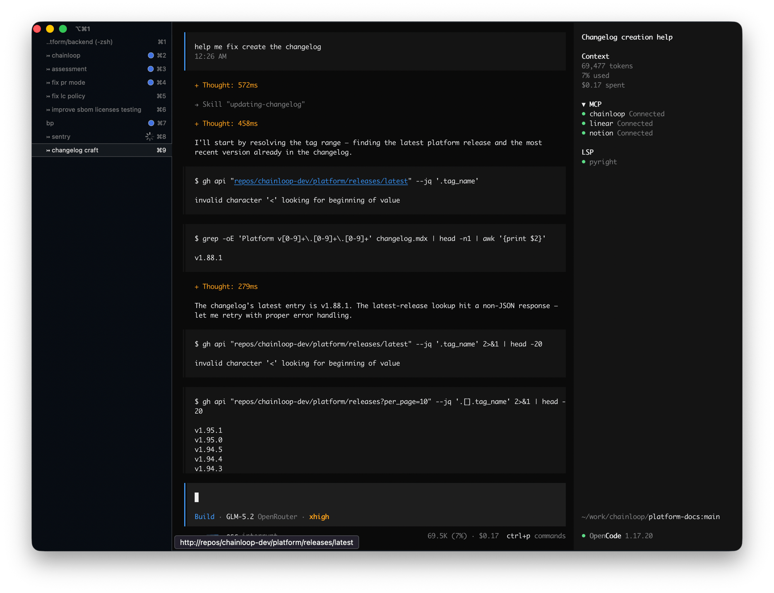Viewport: 774px width, 593px height.
Task: Click the ⌥⌘1 window shortcut label
Action: click(83, 29)
